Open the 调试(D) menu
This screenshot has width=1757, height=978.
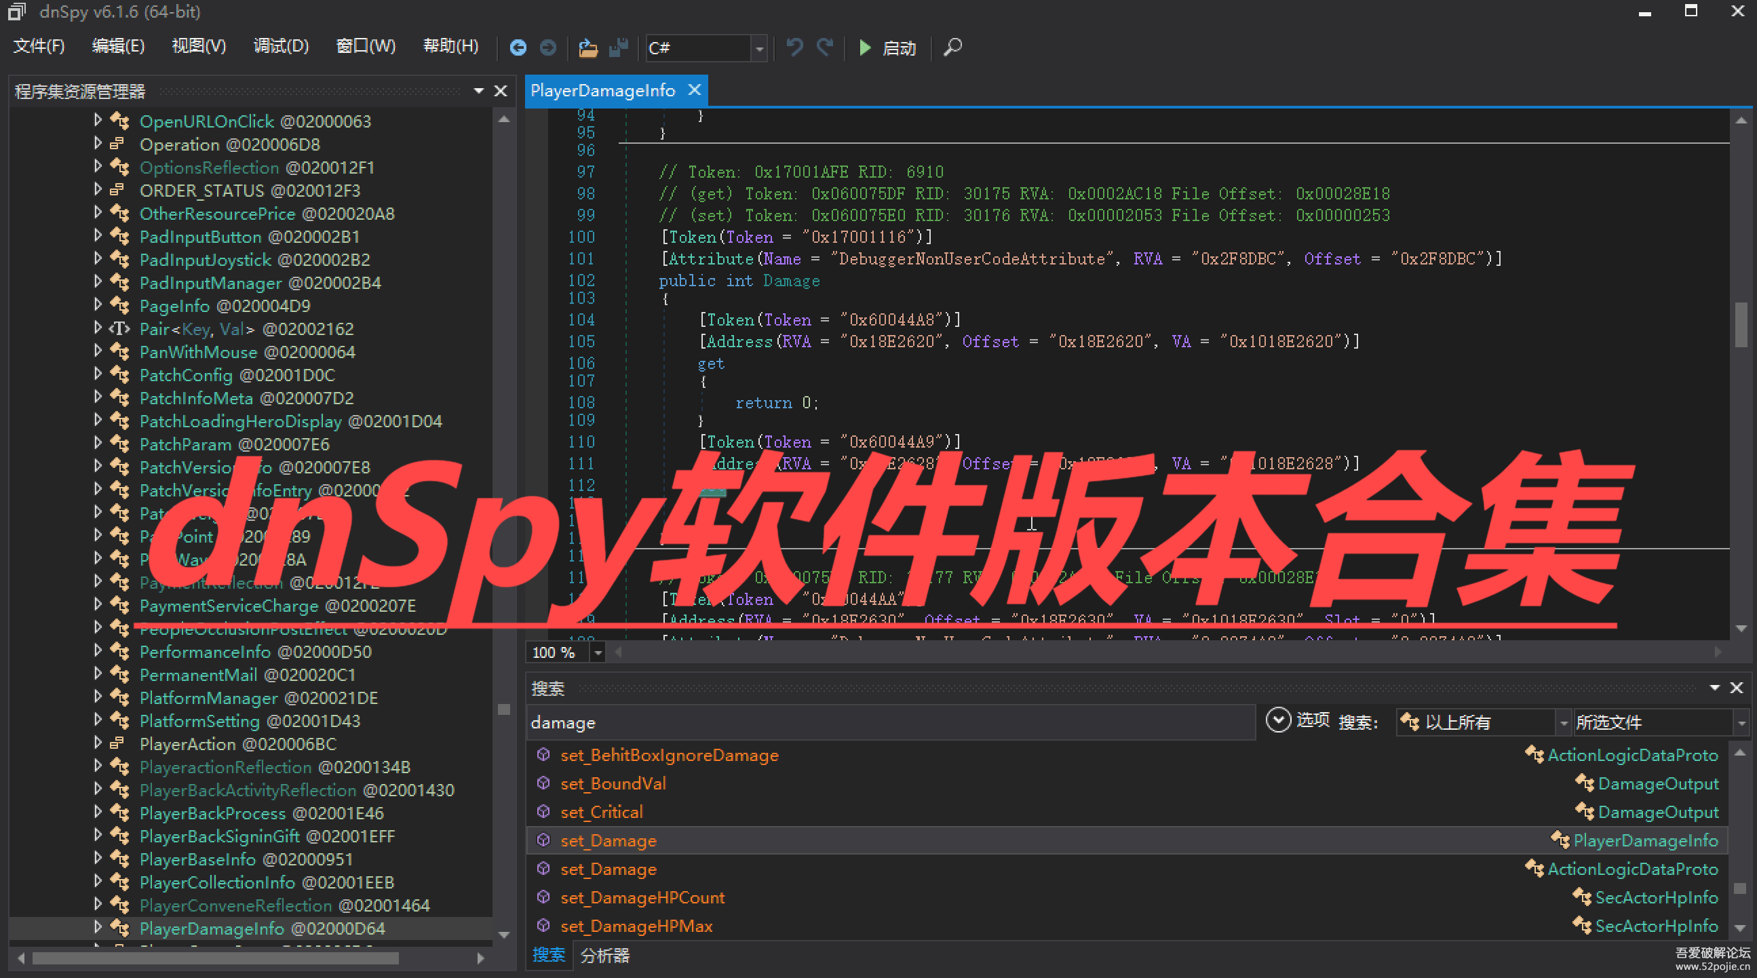(x=280, y=46)
